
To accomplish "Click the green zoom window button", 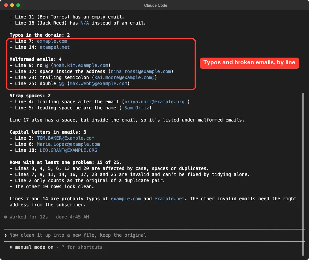I will tap(18, 5).
